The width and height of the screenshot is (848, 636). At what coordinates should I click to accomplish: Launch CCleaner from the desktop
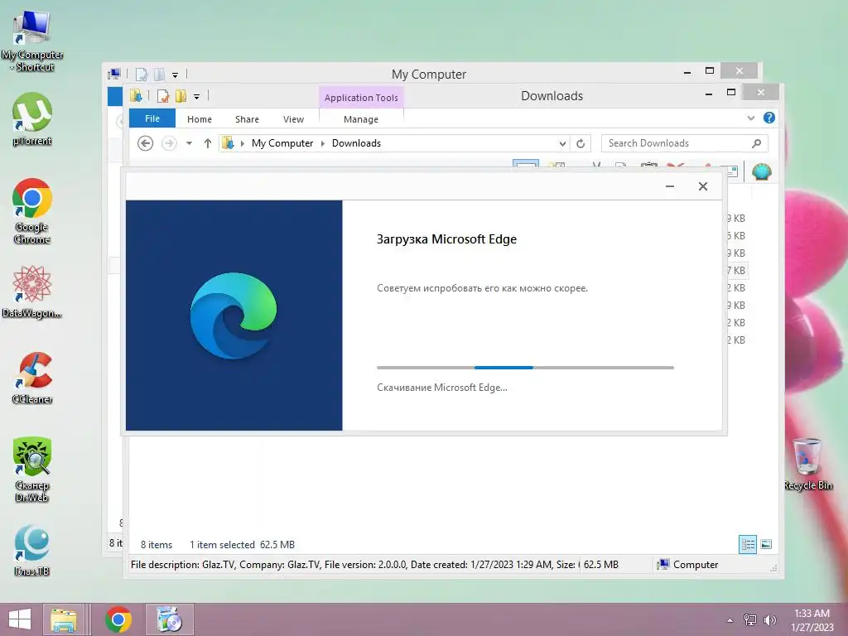(x=32, y=378)
